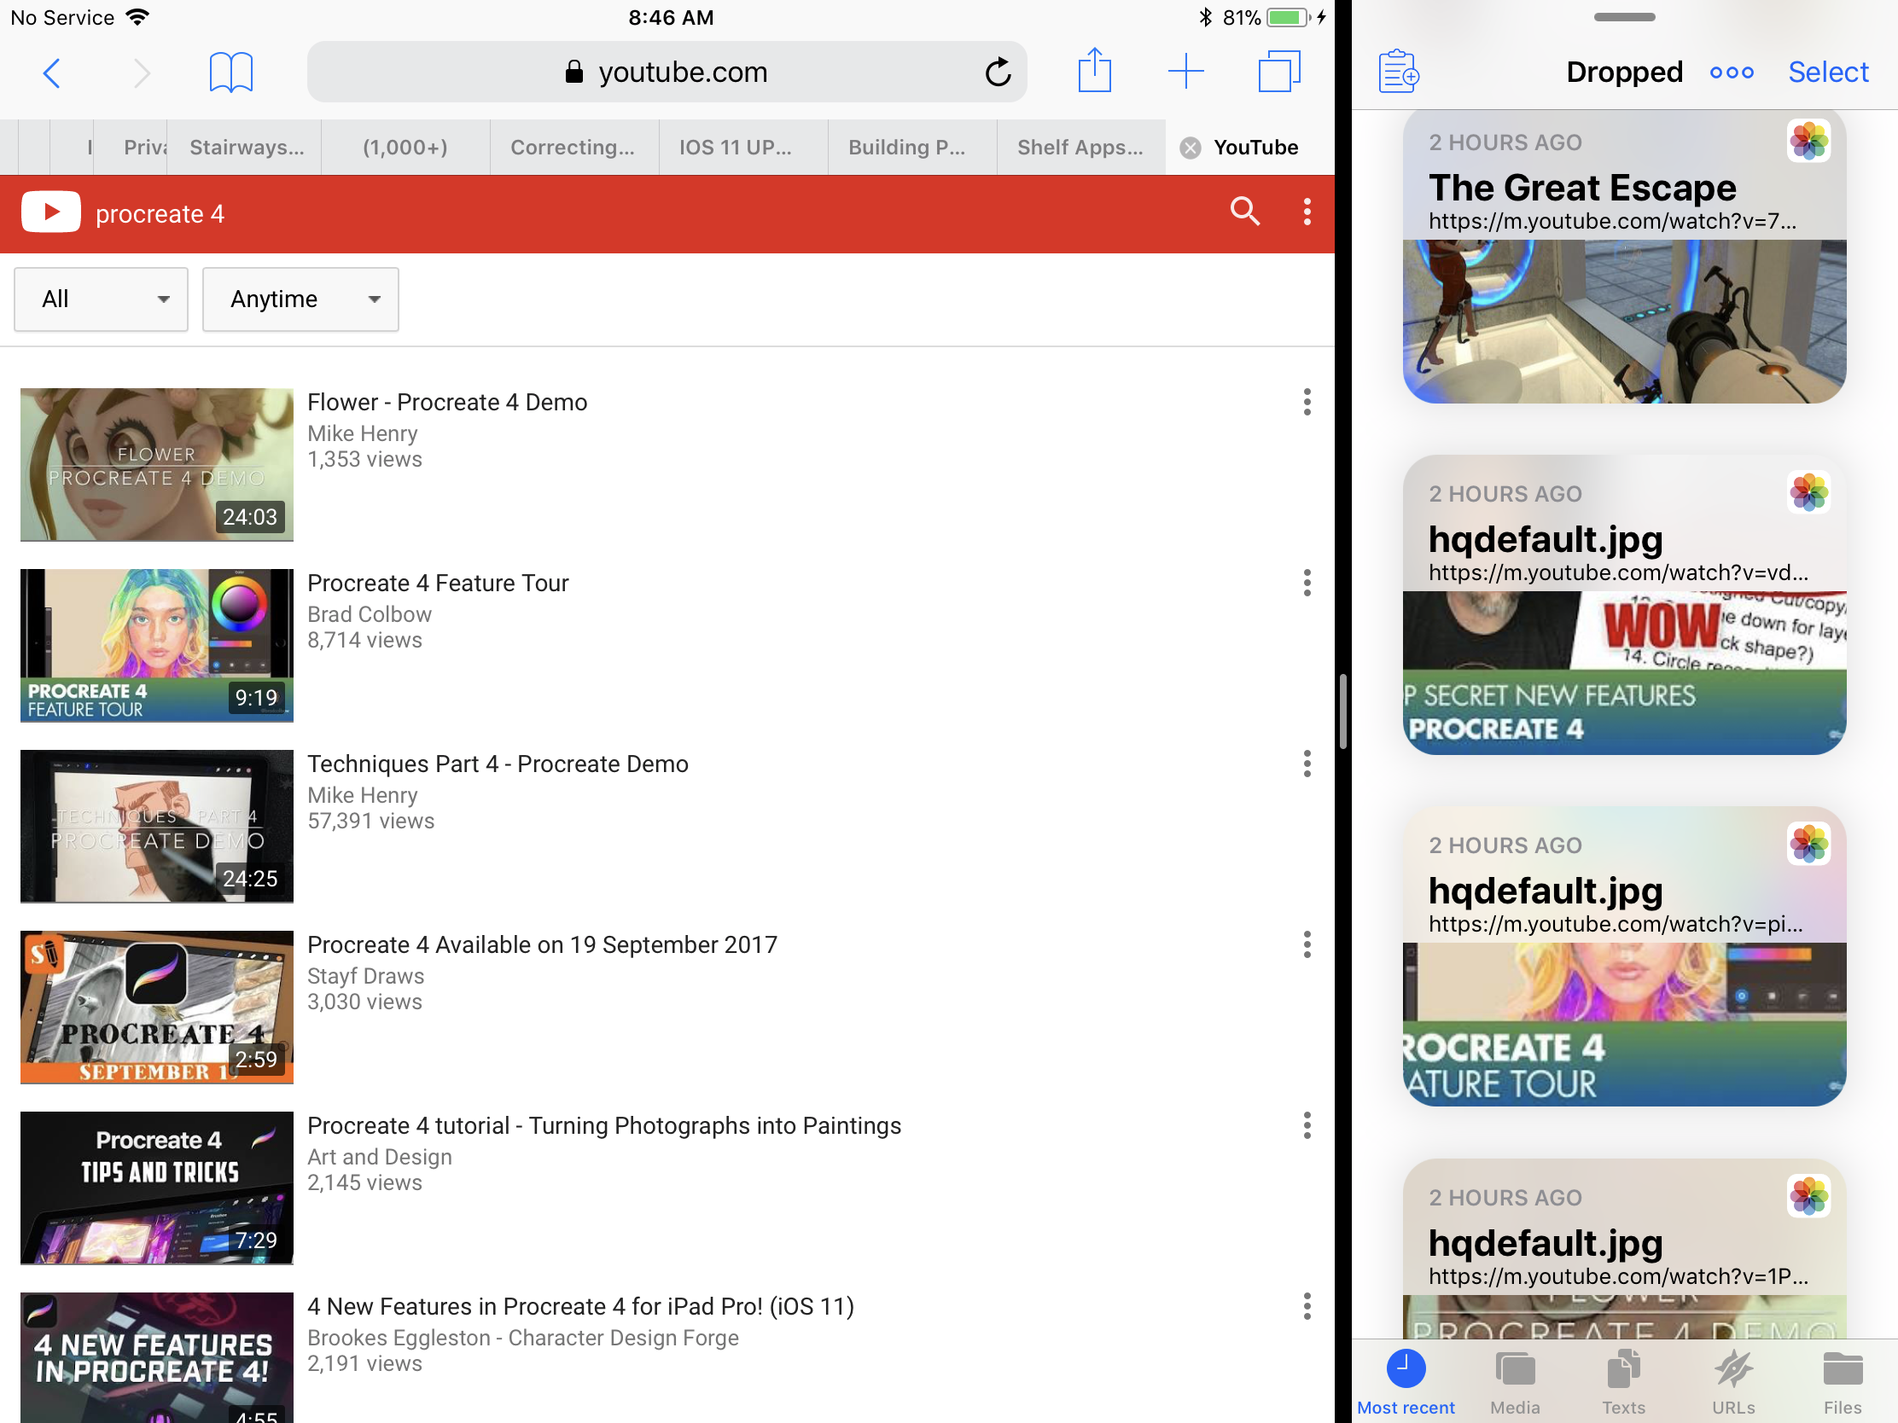The width and height of the screenshot is (1898, 1423).
Task: Tap the lock icon in address bar
Action: [x=574, y=72]
